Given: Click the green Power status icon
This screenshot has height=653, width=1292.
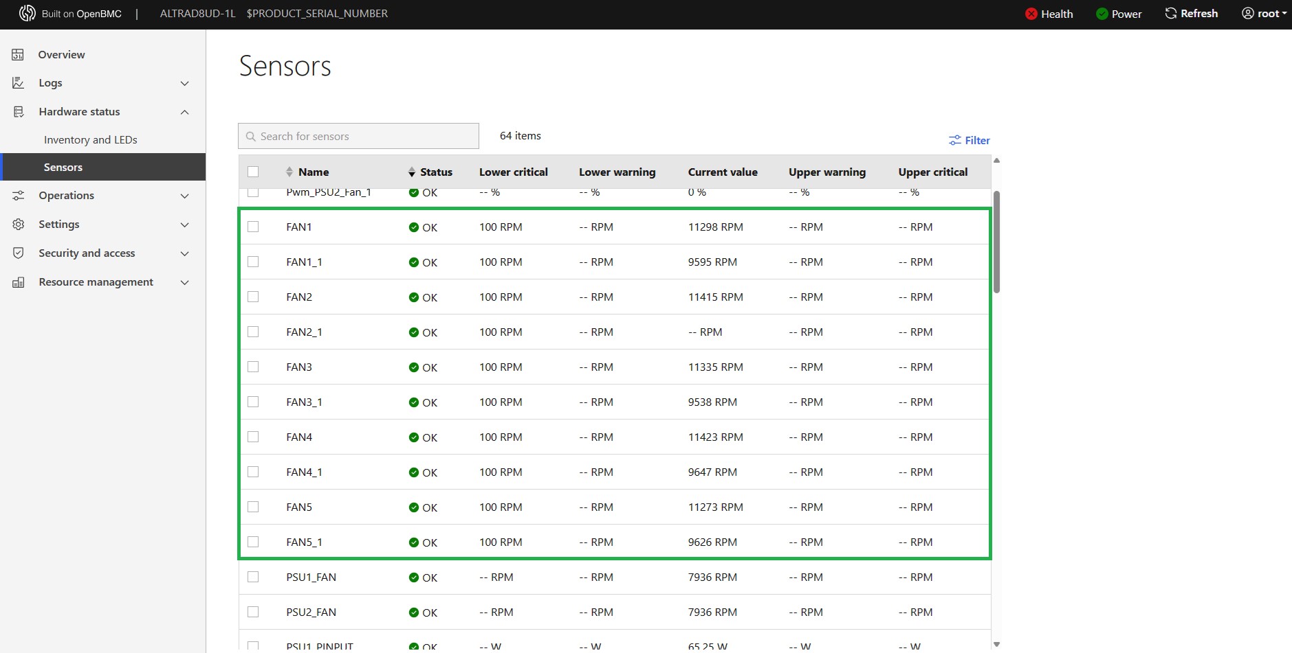Looking at the screenshot, I should point(1102,14).
